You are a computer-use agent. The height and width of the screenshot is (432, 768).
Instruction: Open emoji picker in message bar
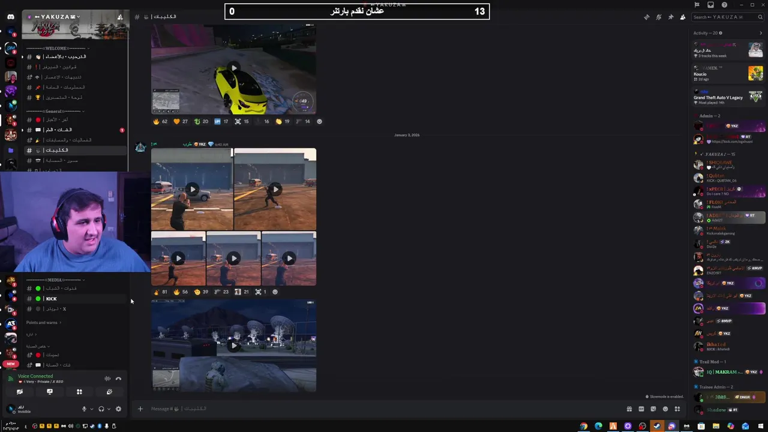(665, 409)
